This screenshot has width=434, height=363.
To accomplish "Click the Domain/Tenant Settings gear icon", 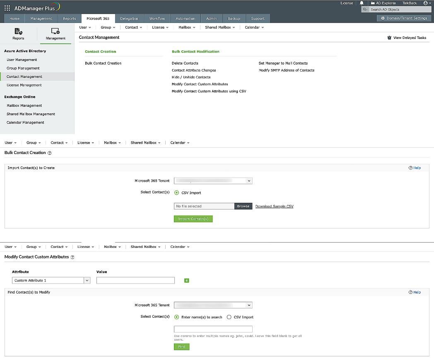I will tap(383, 18).
